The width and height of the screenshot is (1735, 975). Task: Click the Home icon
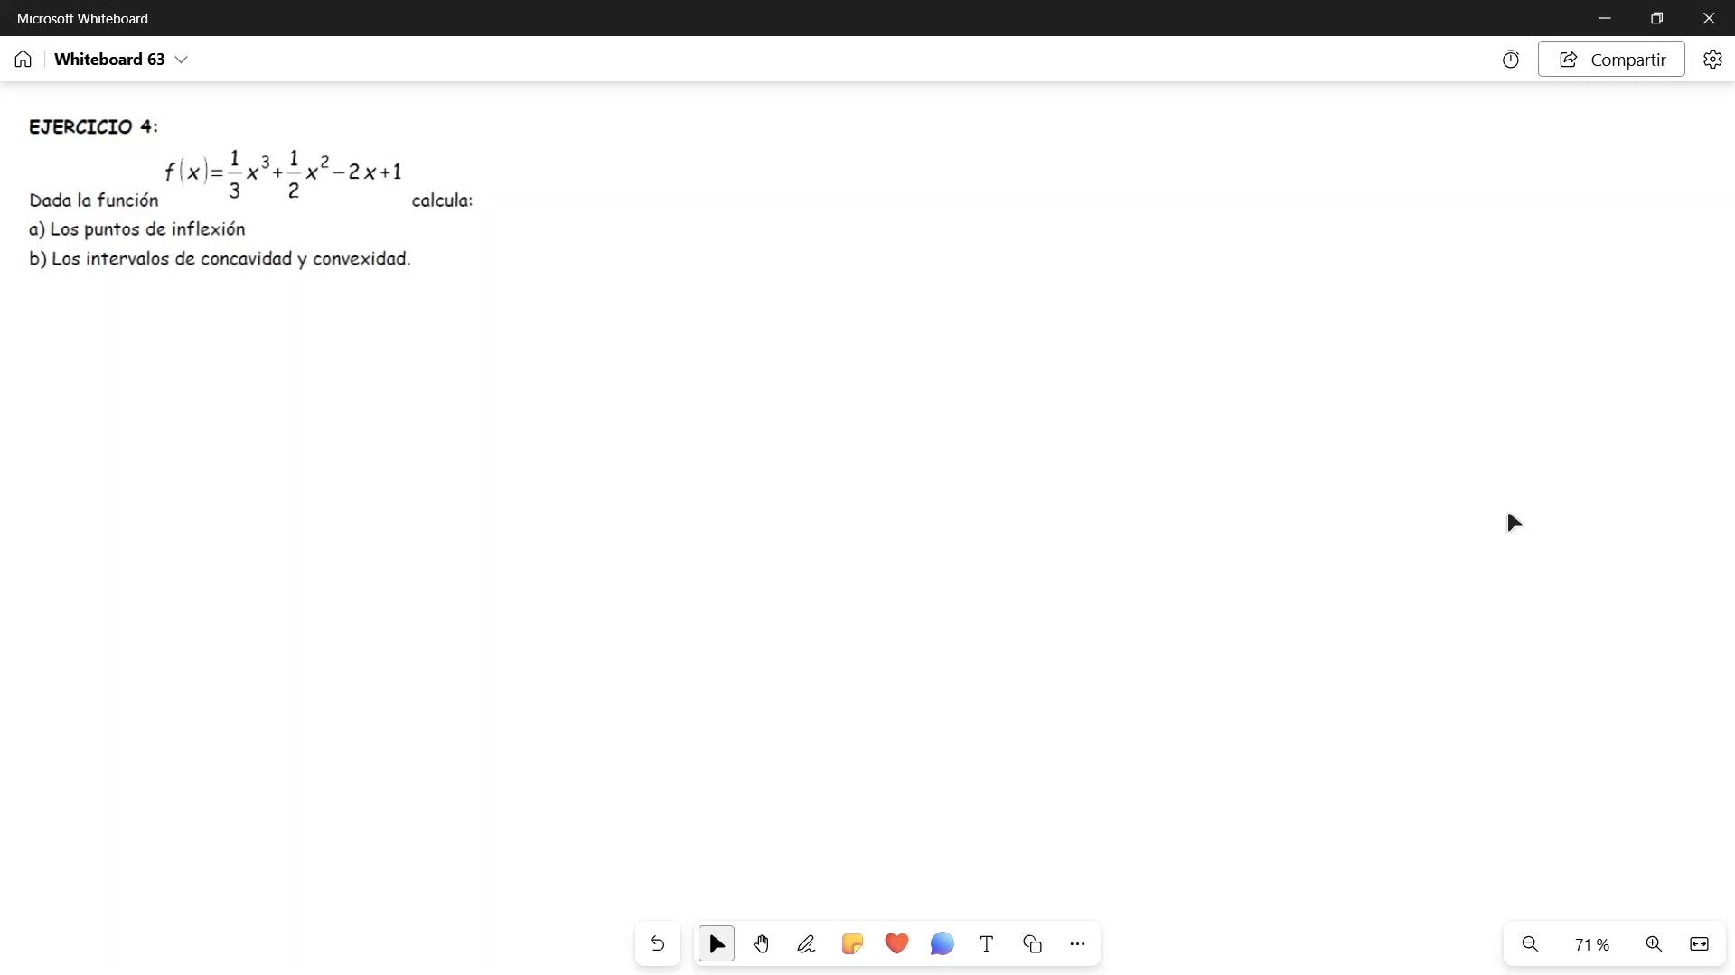coord(23,60)
